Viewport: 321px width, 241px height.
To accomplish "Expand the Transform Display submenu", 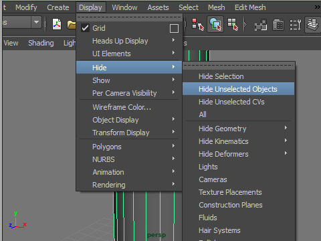I will tap(129, 133).
